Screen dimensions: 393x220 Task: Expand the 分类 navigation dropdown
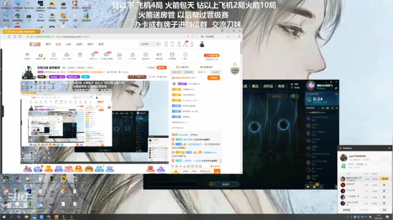[69, 44]
